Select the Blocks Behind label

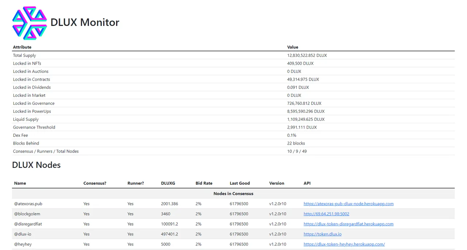(26, 144)
